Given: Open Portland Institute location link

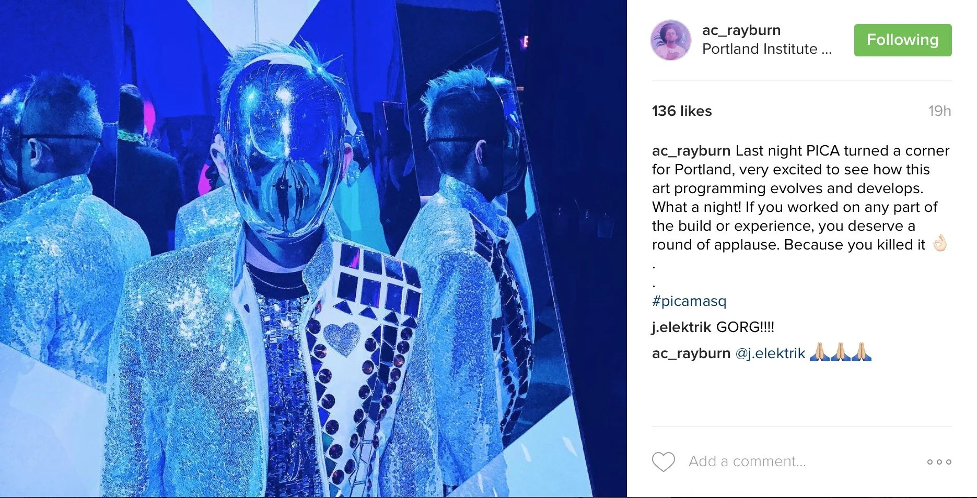Looking at the screenshot, I should [766, 49].
